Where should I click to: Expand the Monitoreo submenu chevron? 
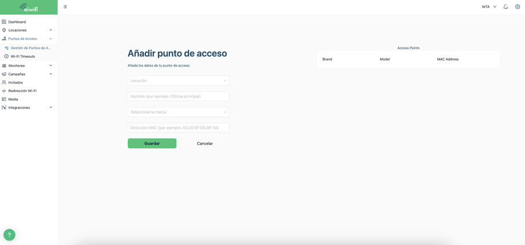coord(51,66)
